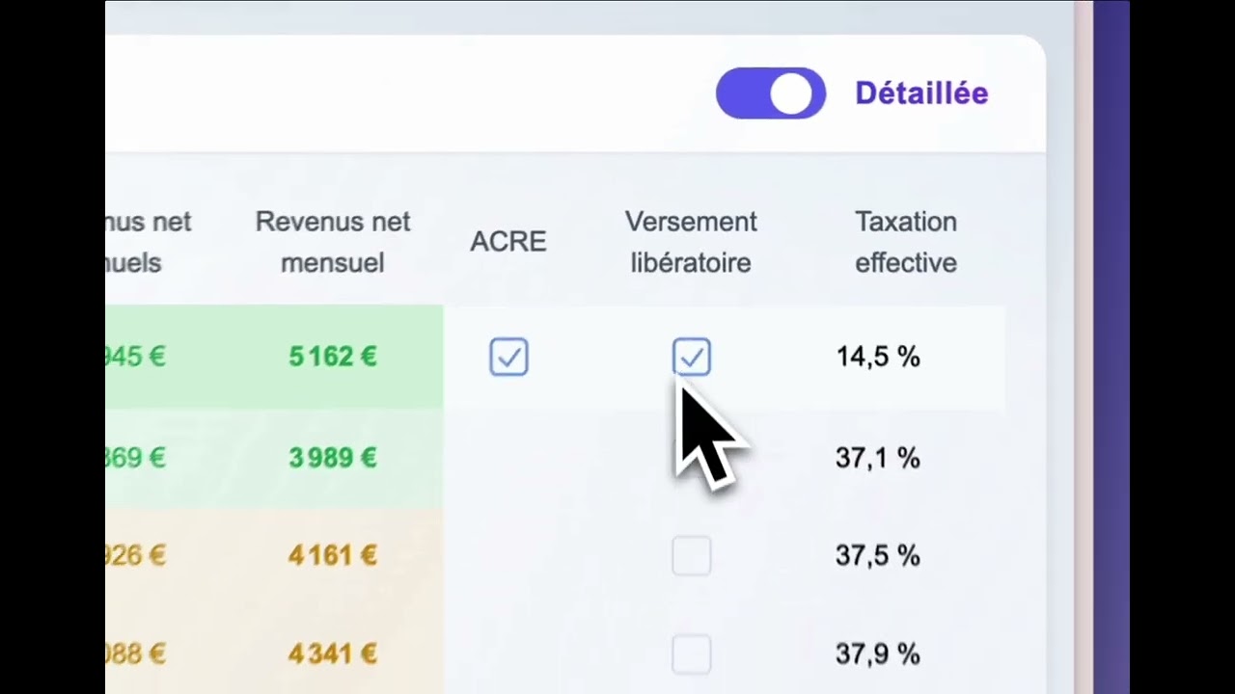Check Versement libératoire box in 37,5 % row
The image size is (1235, 694).
[692, 556]
